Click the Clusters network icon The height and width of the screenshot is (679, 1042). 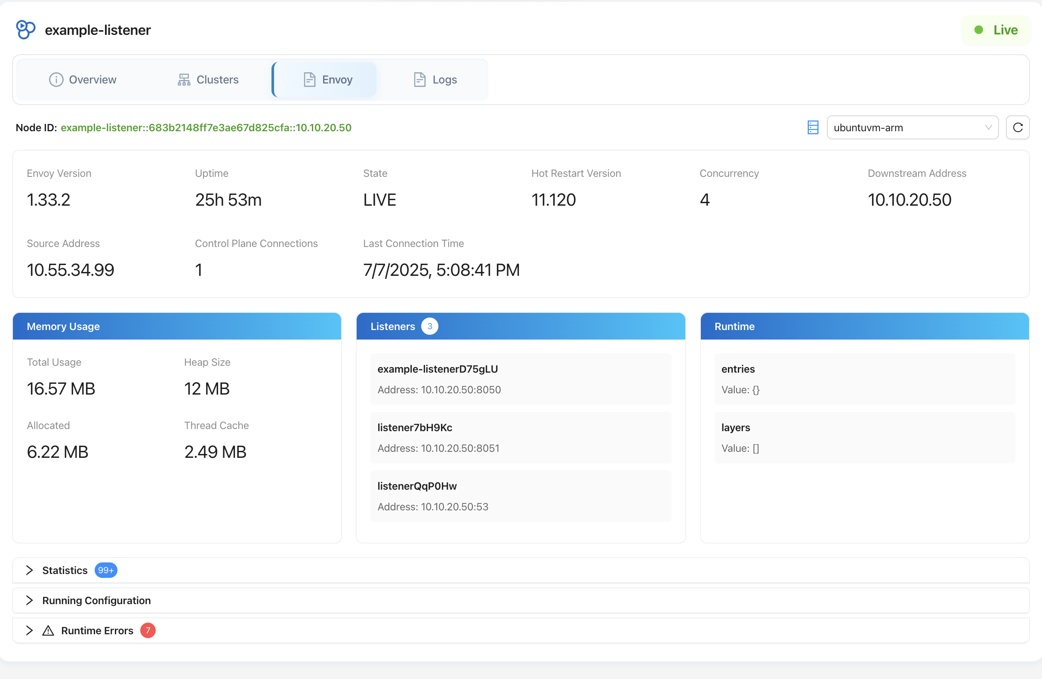click(184, 80)
